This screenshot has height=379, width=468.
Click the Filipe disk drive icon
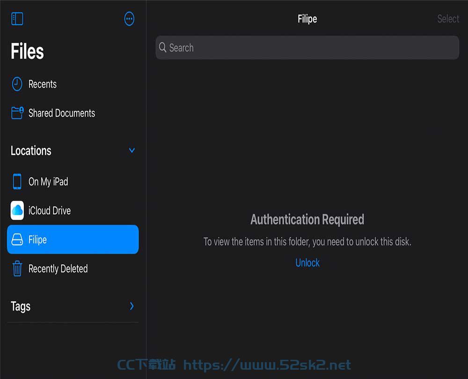[x=17, y=240]
